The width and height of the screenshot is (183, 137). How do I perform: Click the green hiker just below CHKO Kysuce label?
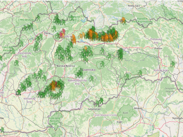54,29
